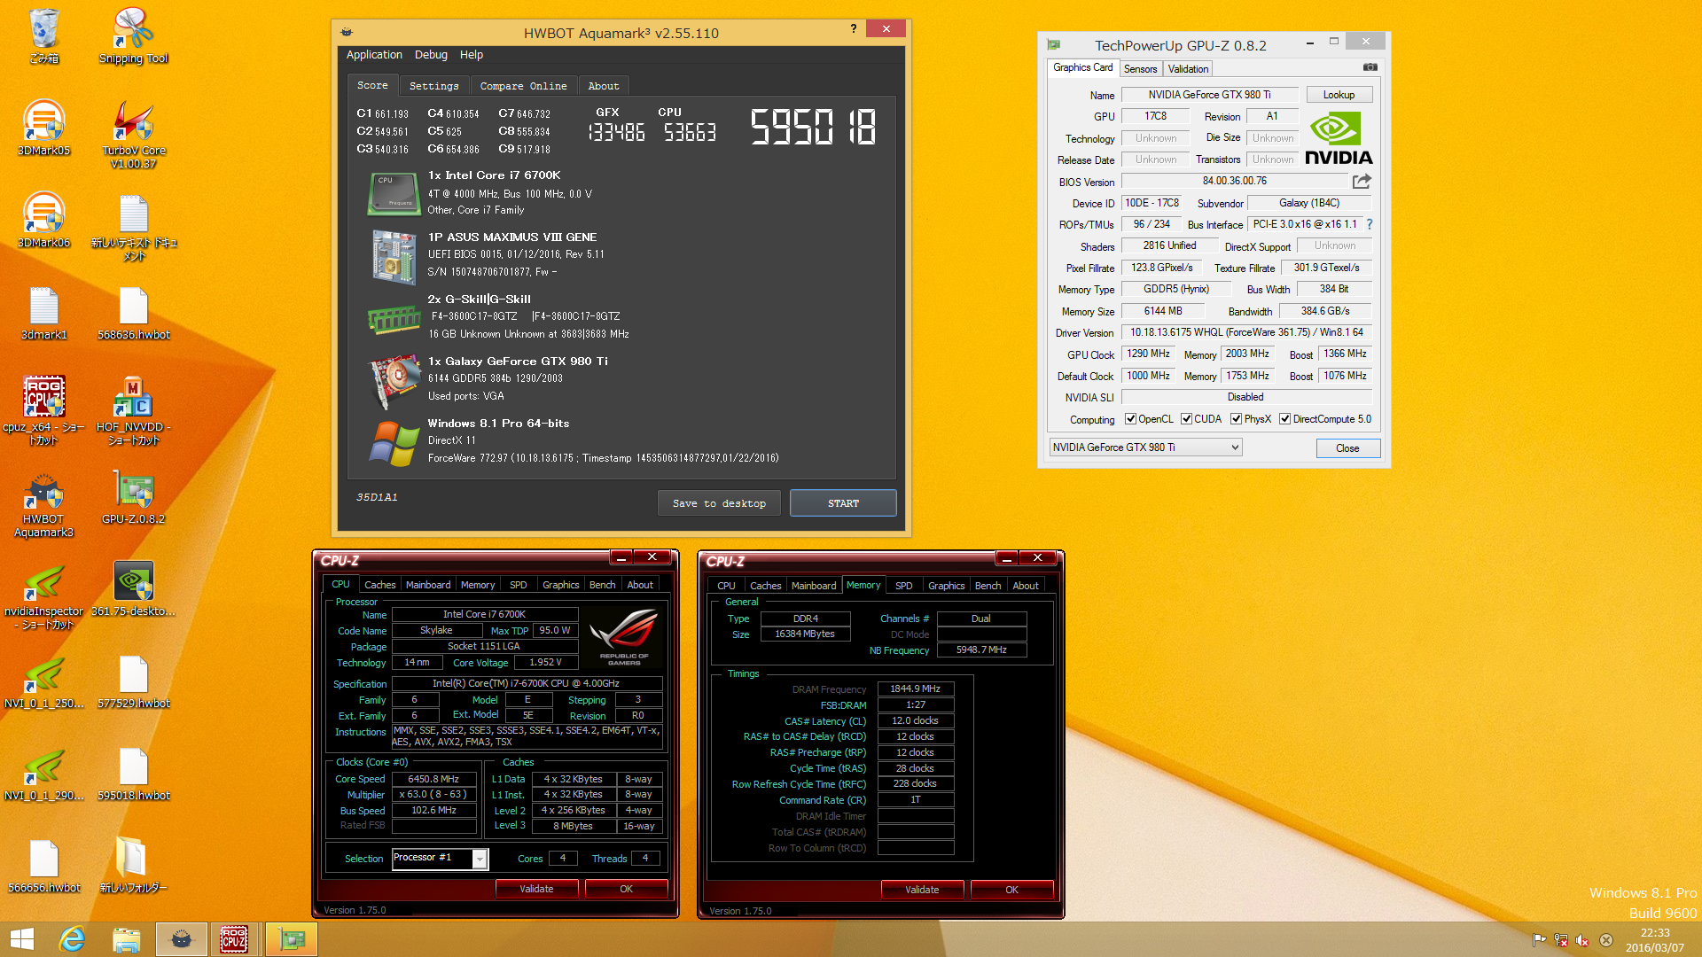Click the ROG CPU-Z taskbar button
This screenshot has width=1702, height=957.
point(234,939)
